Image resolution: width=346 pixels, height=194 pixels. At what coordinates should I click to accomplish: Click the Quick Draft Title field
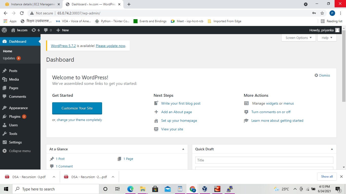pos(264,160)
